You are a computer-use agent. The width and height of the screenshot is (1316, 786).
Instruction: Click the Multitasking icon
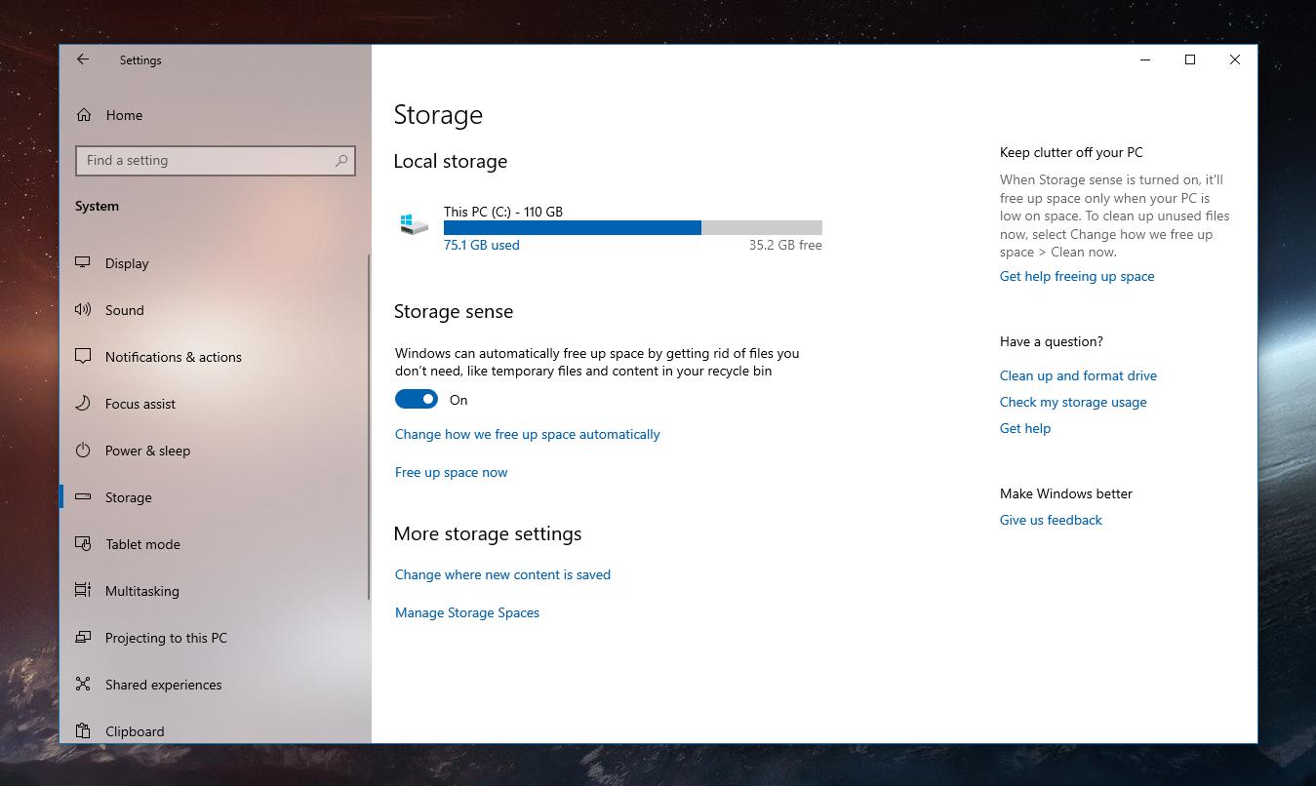[x=83, y=591]
